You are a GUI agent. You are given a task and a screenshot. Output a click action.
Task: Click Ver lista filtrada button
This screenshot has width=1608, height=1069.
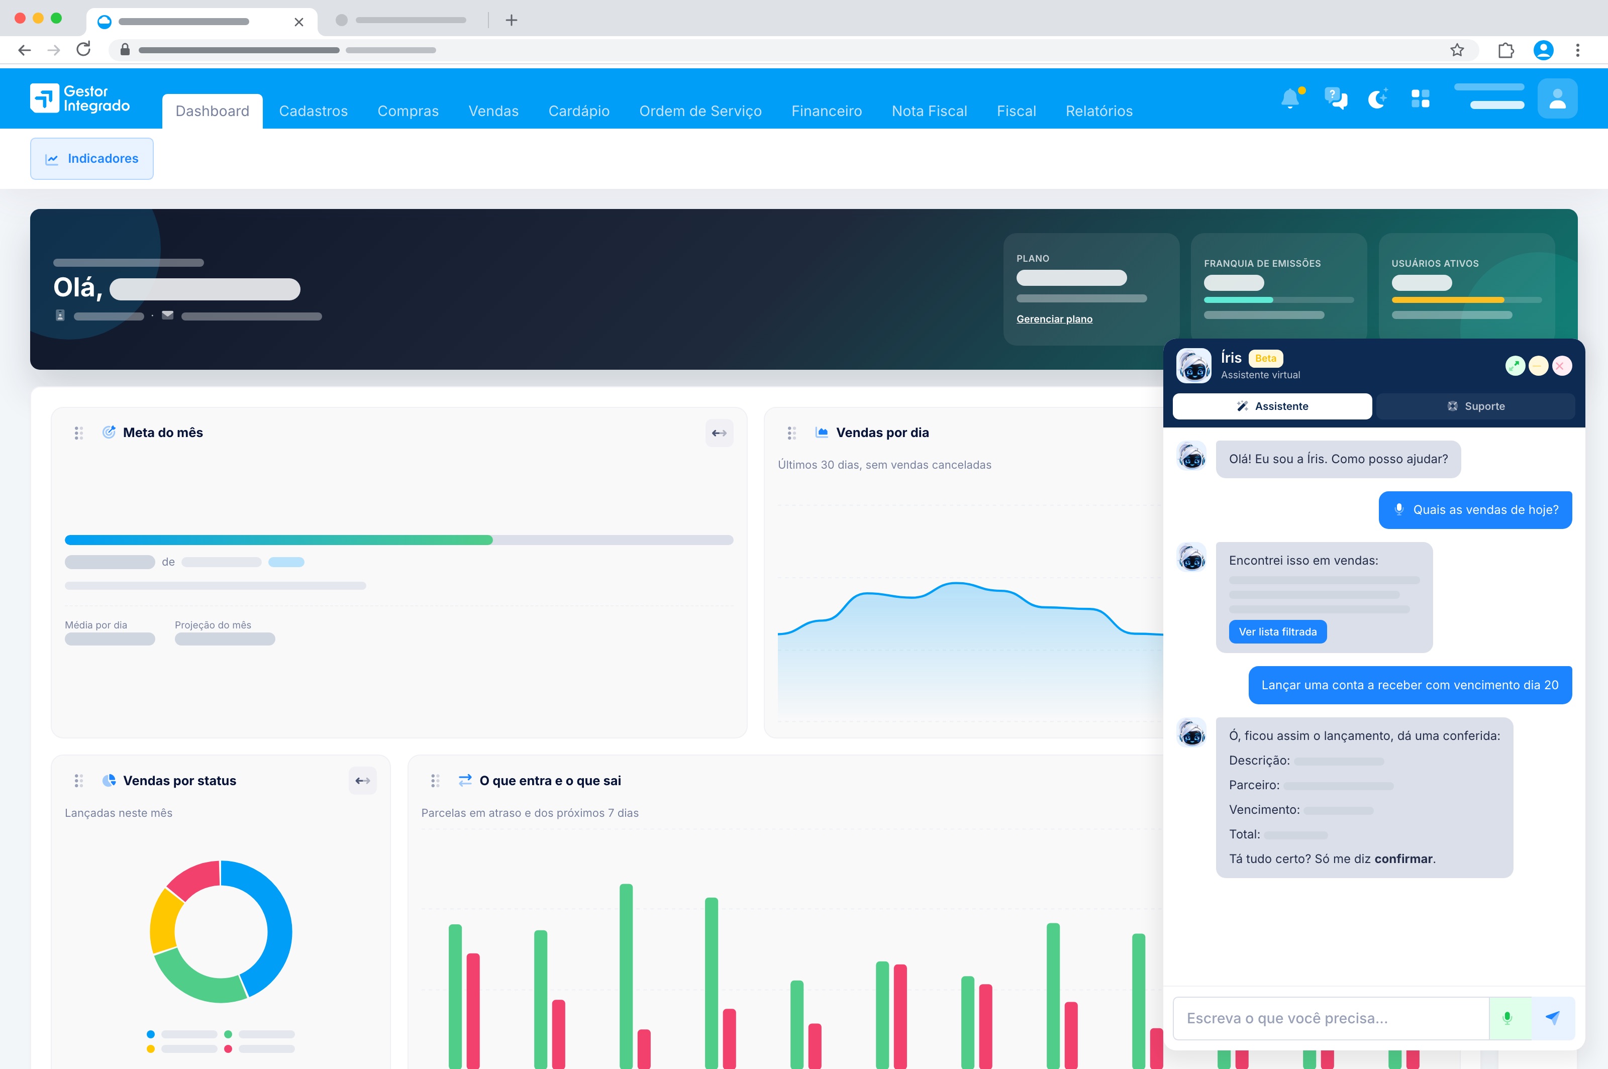pos(1277,632)
